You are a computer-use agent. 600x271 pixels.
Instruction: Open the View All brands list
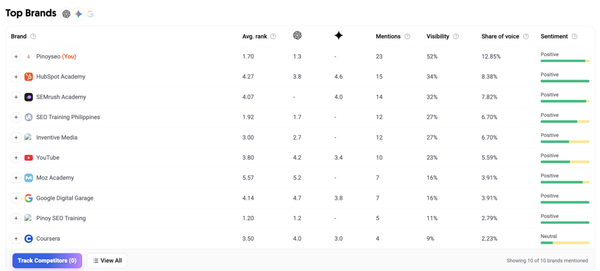(x=107, y=260)
